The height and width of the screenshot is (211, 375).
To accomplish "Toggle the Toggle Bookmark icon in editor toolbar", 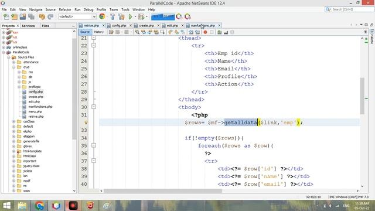I will click(x=183, y=32).
